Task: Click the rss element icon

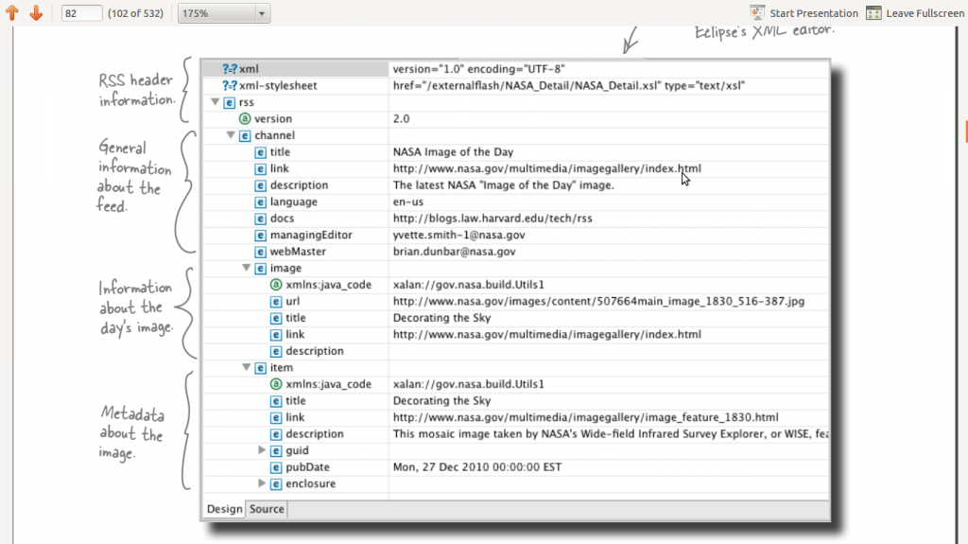Action: click(229, 102)
